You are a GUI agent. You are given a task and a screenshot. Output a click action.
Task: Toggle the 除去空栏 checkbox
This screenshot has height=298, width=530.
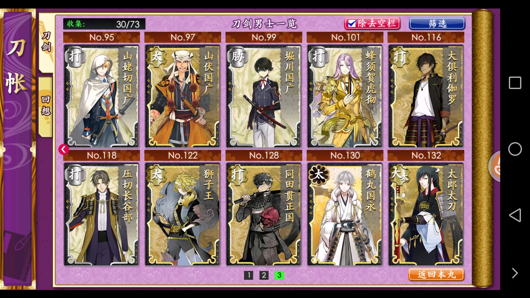372,23
